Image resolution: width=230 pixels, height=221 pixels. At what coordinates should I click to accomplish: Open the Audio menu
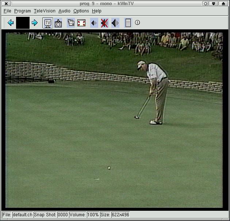tap(64, 11)
